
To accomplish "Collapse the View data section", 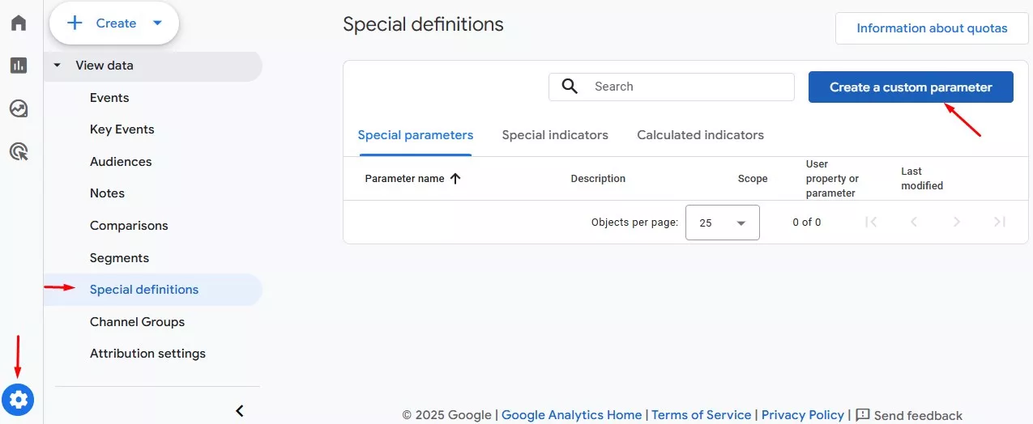I will click(57, 66).
